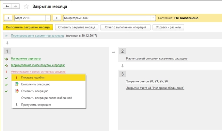Open the period picker ellipsis button
222x131 pixels.
coord(48,18)
